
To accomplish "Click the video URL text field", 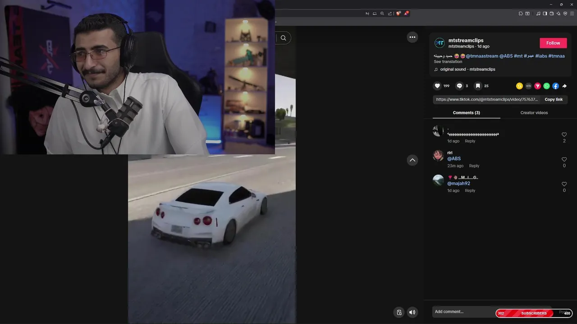I will pyautogui.click(x=487, y=99).
